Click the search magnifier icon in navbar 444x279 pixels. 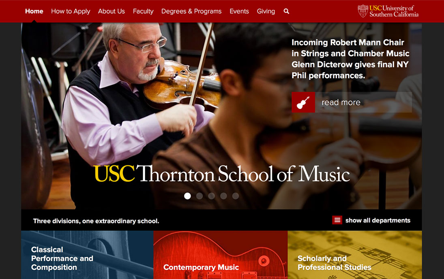click(286, 11)
